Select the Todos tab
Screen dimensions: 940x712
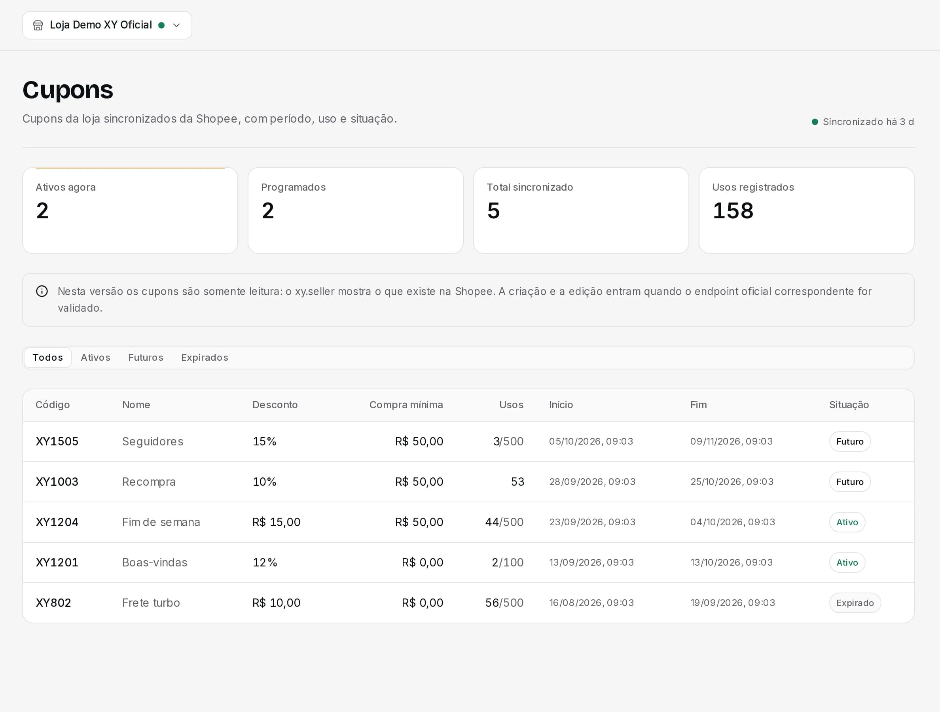pyautogui.click(x=48, y=358)
